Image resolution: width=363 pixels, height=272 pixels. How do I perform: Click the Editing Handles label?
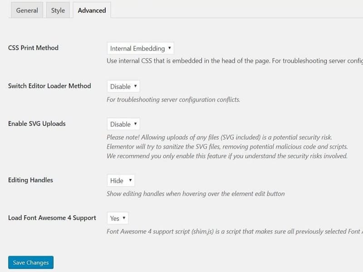[x=30, y=180]
